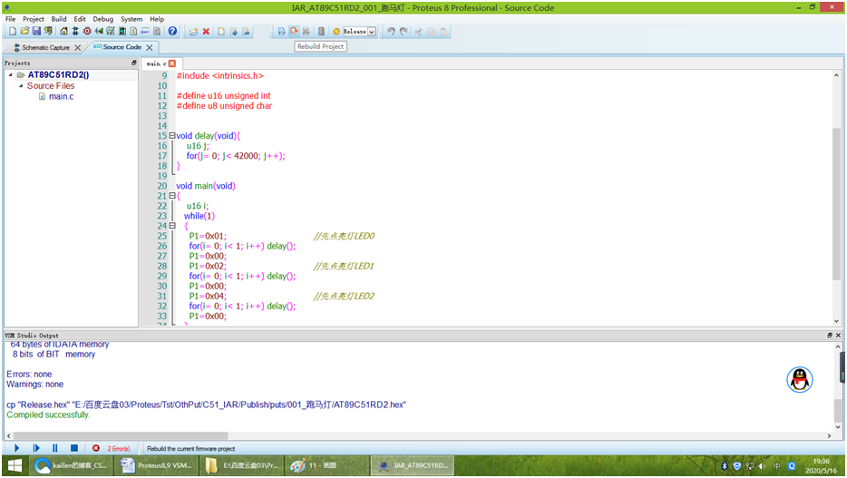Image resolution: width=847 pixels, height=478 pixels.
Task: Float the Projects panel with its dock icon
Action: click(x=134, y=63)
